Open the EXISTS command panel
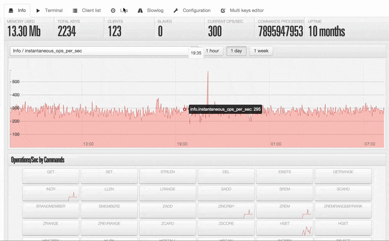 284,176
